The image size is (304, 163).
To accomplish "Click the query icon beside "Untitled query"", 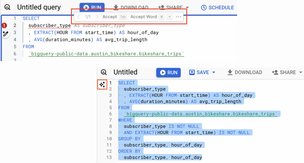I will click(x=8, y=7).
